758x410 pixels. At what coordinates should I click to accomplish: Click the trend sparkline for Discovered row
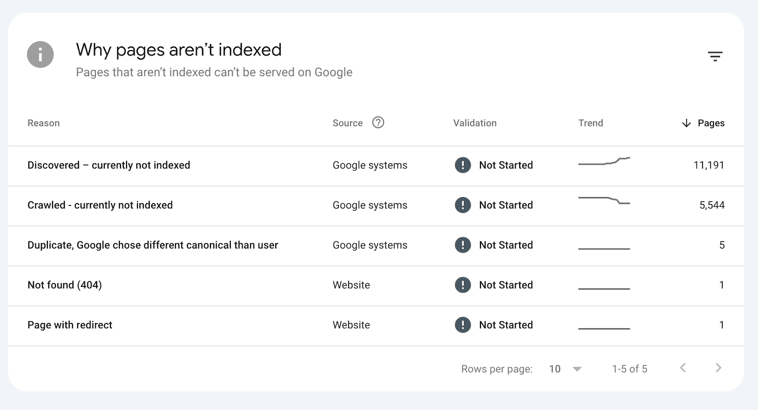604,161
